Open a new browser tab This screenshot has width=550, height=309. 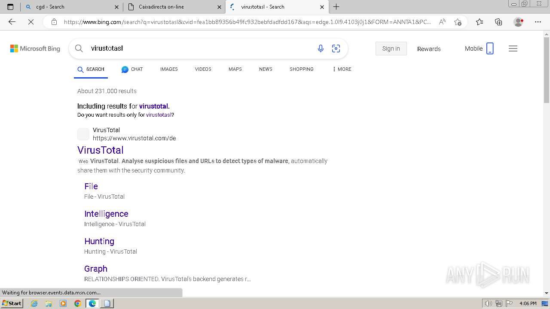[x=336, y=7]
